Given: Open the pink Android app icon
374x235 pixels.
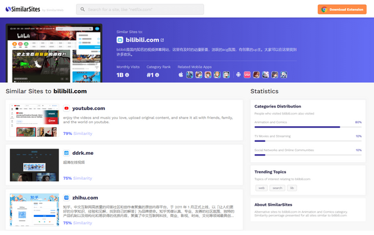Looking at the screenshot, I should (x=247, y=75).
